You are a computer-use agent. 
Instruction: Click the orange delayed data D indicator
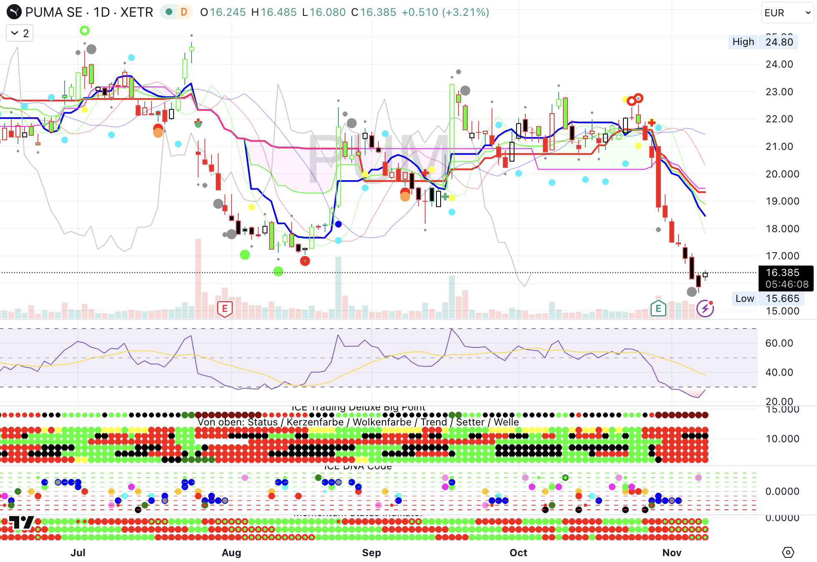pos(184,12)
